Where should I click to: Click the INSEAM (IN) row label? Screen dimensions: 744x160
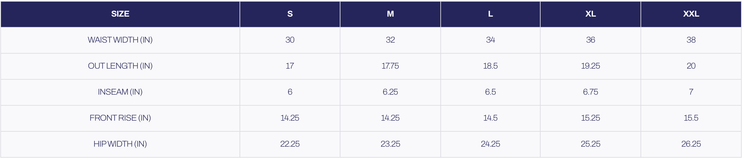[x=120, y=92]
